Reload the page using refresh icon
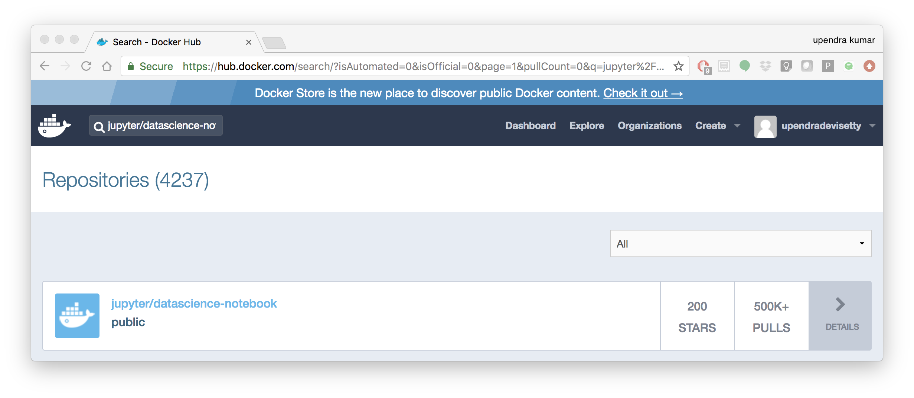This screenshot has height=398, width=914. click(86, 66)
